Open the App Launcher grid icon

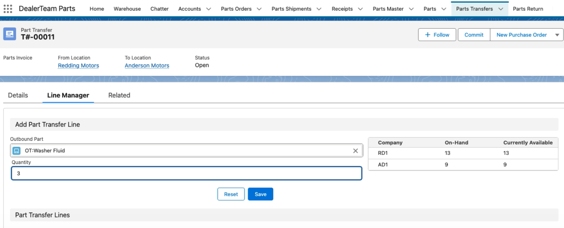(8, 9)
